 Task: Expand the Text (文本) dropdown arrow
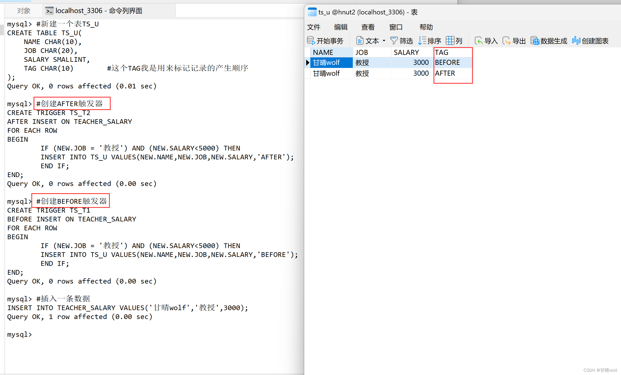point(384,41)
